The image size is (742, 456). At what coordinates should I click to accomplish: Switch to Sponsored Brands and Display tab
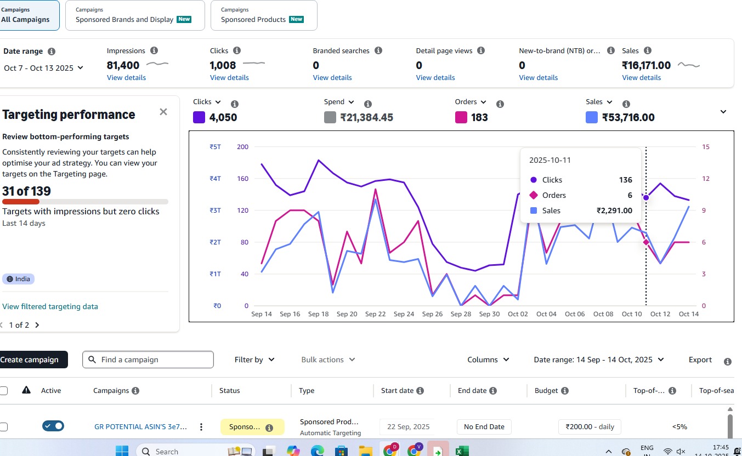tap(134, 15)
